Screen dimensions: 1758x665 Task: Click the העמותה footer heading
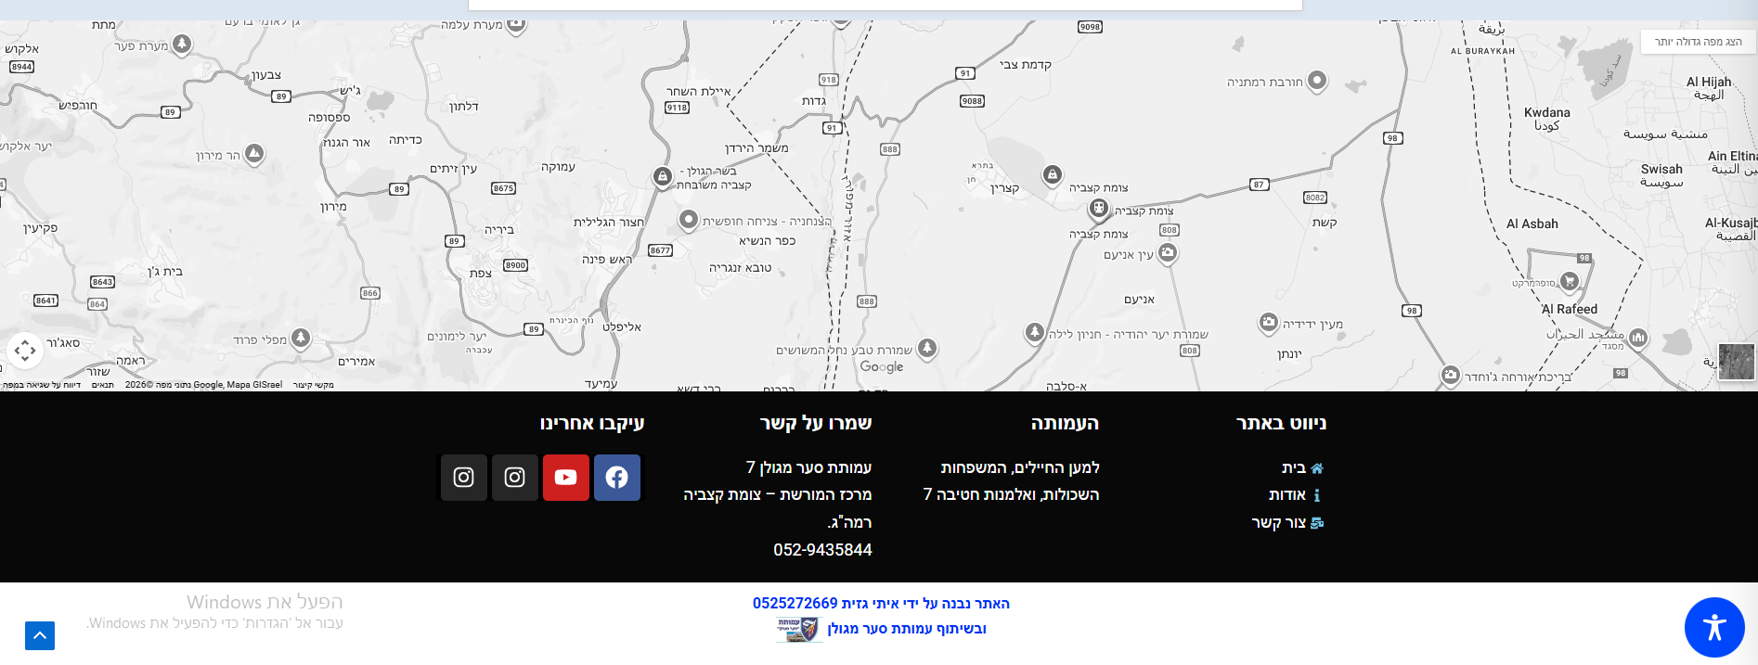tap(1065, 424)
